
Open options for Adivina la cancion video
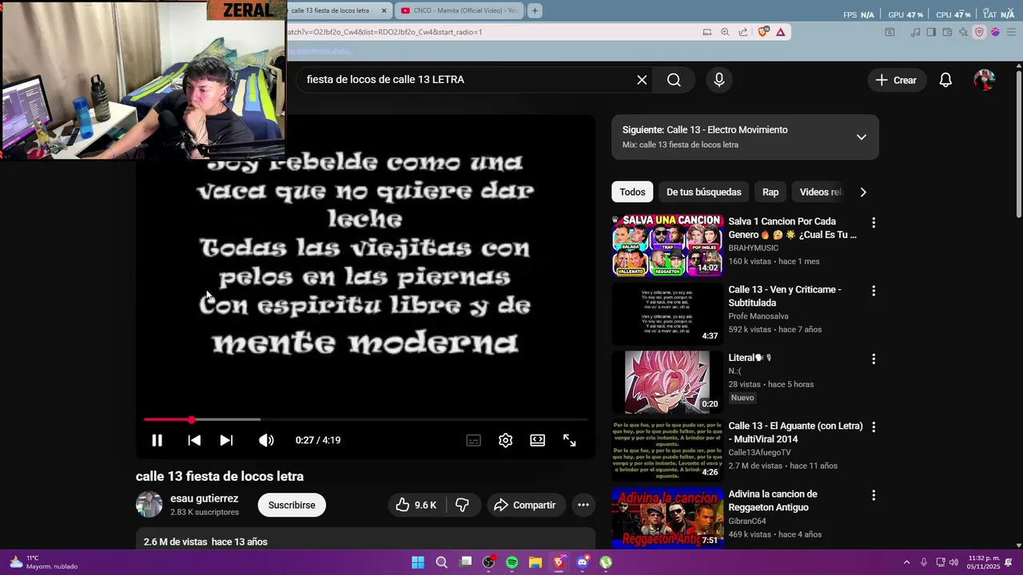[873, 495]
